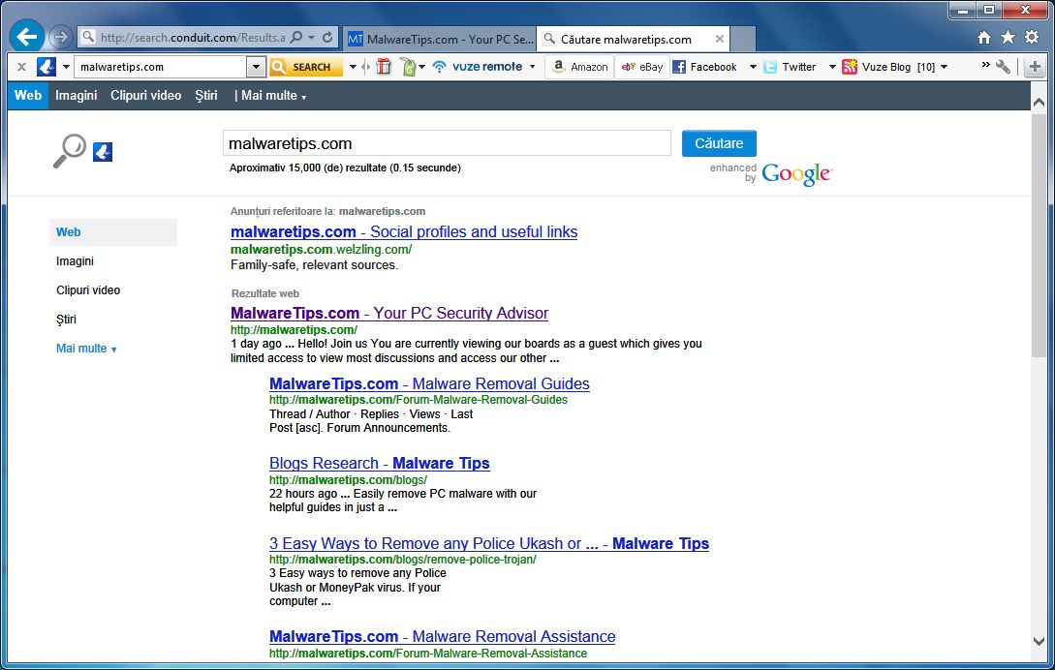Expand Mai multe in the left sidebar
The width and height of the screenshot is (1055, 670).
tap(86, 349)
